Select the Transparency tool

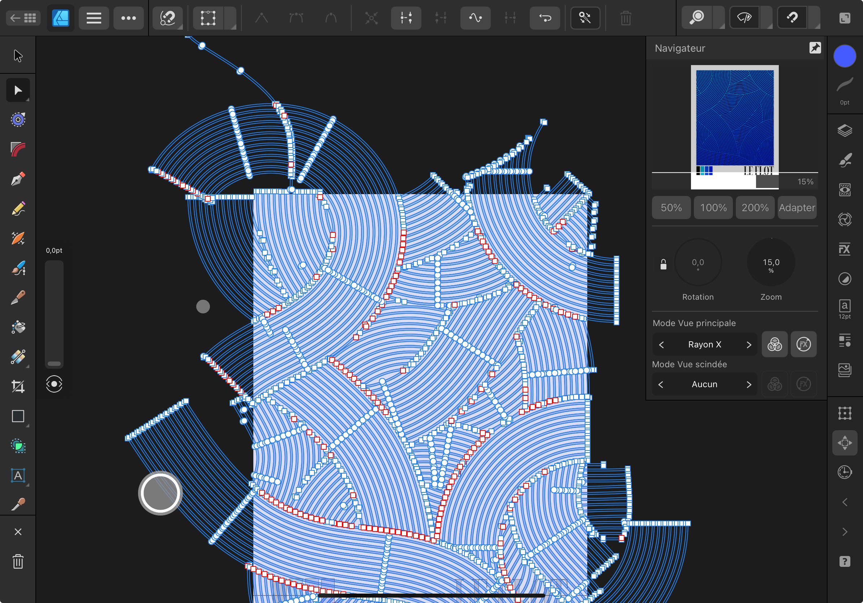pos(18,357)
